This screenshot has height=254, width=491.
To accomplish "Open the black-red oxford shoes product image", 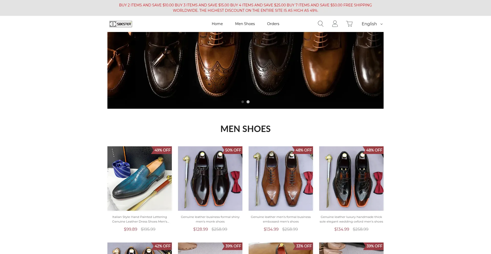I will pos(351,179).
